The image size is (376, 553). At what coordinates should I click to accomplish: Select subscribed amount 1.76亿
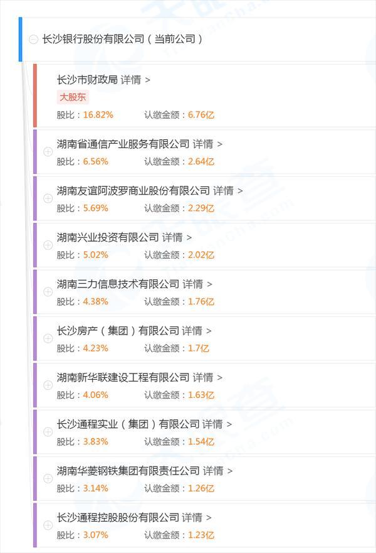(201, 302)
